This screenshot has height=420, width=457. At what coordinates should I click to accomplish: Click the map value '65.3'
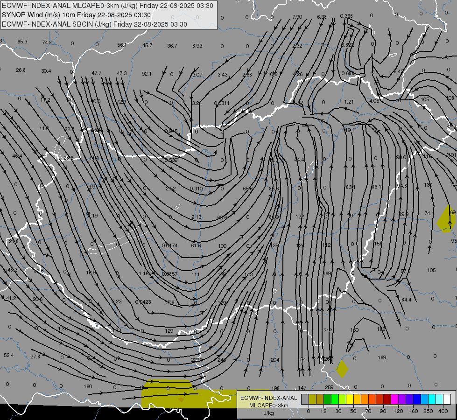pos(22,42)
